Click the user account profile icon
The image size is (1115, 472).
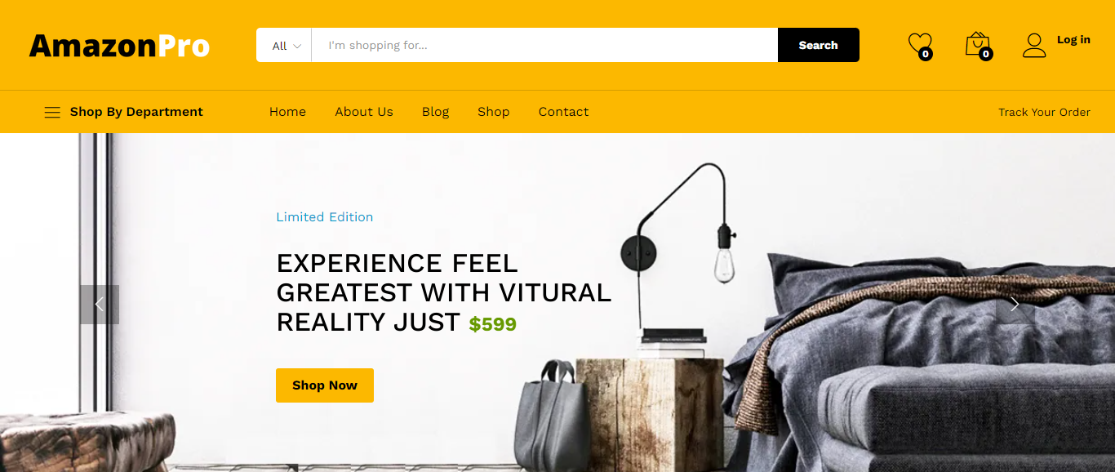point(1034,45)
